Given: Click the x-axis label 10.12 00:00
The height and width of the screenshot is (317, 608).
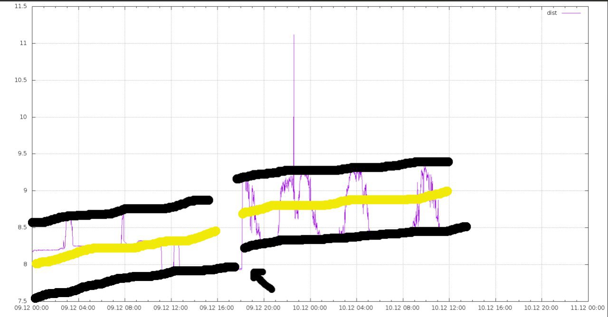Looking at the screenshot, I should coord(310,308).
